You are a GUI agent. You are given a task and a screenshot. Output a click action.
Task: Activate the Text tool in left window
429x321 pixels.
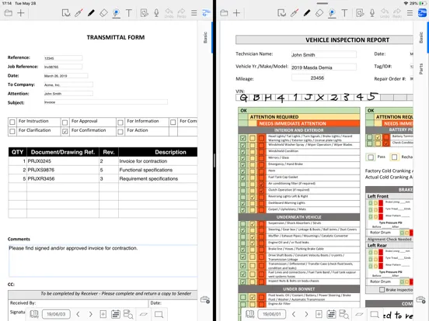[128, 13]
